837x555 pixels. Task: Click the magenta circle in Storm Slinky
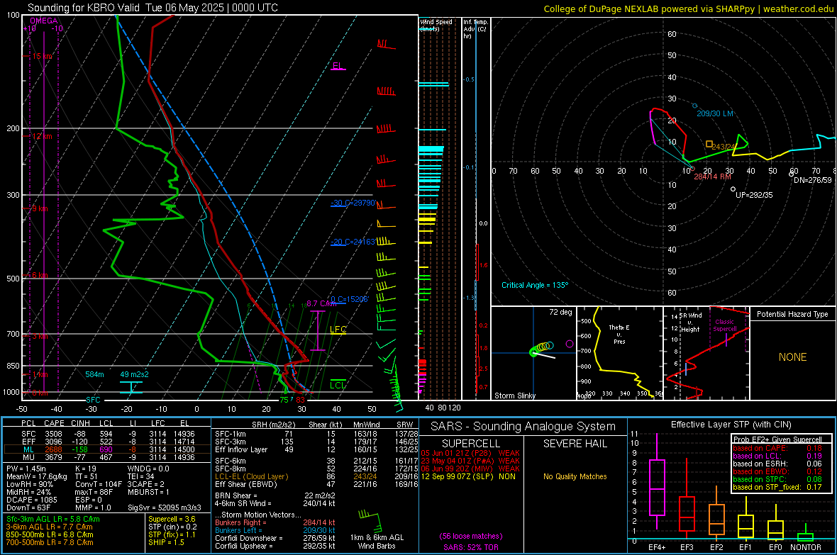pos(570,344)
